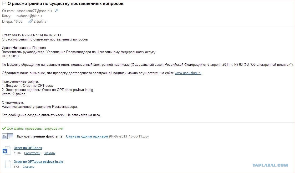Open "Ответ по OPT.docx pavlova-in.sig" link

pyautogui.click(x=38, y=162)
